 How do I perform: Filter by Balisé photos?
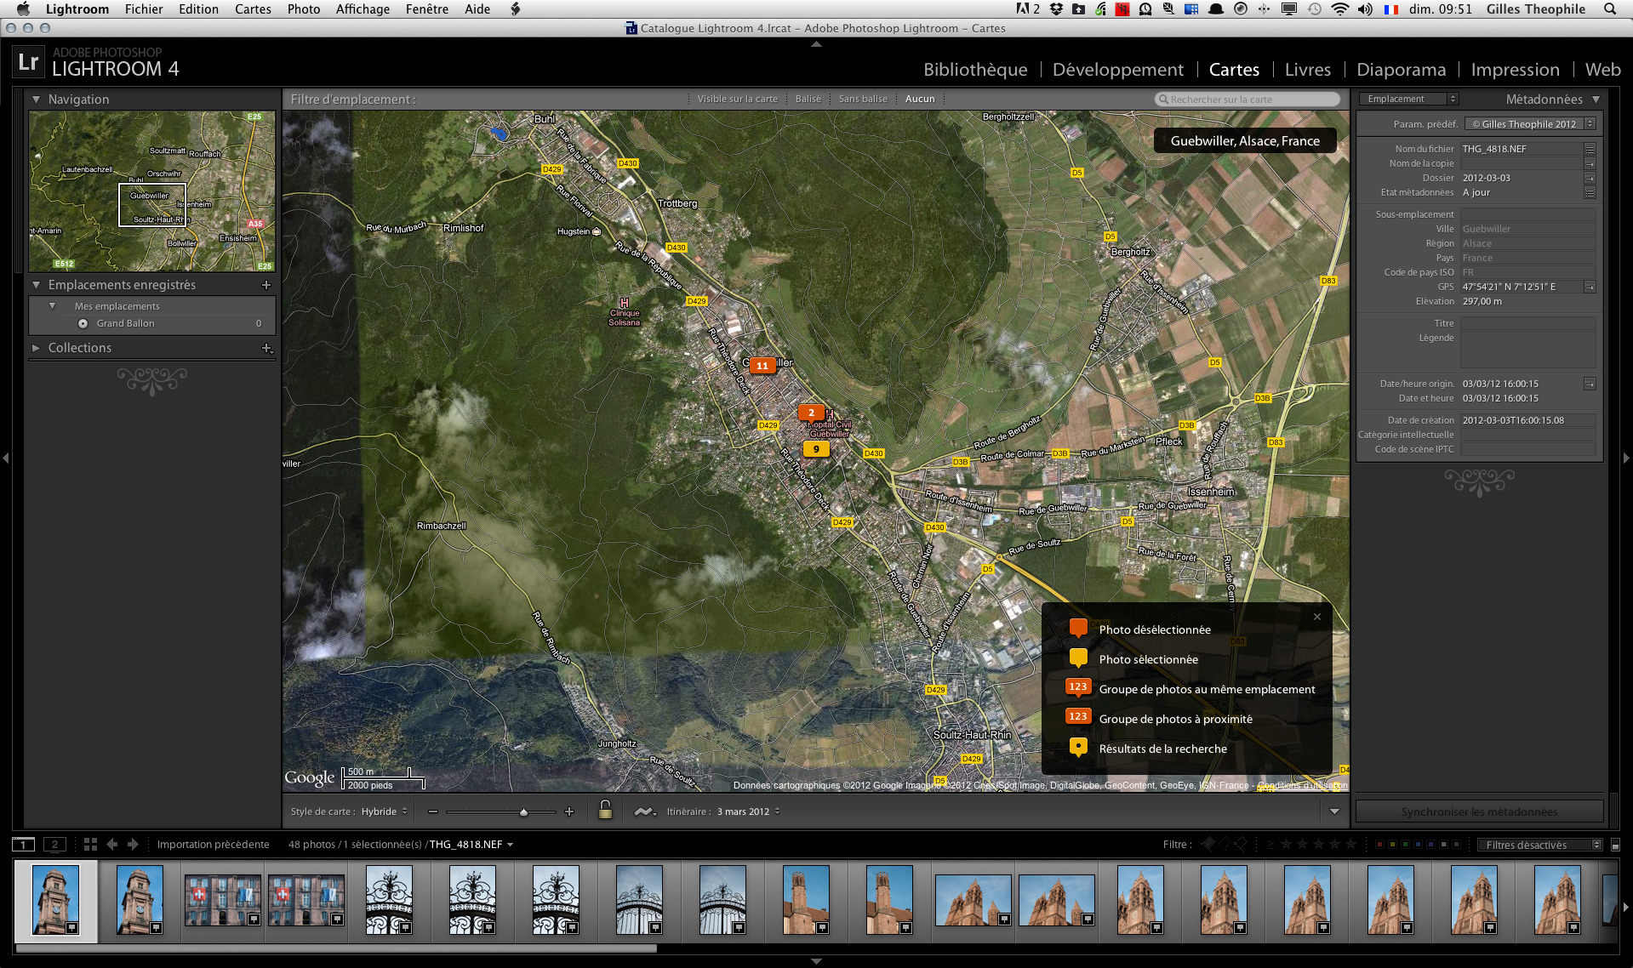tap(808, 100)
